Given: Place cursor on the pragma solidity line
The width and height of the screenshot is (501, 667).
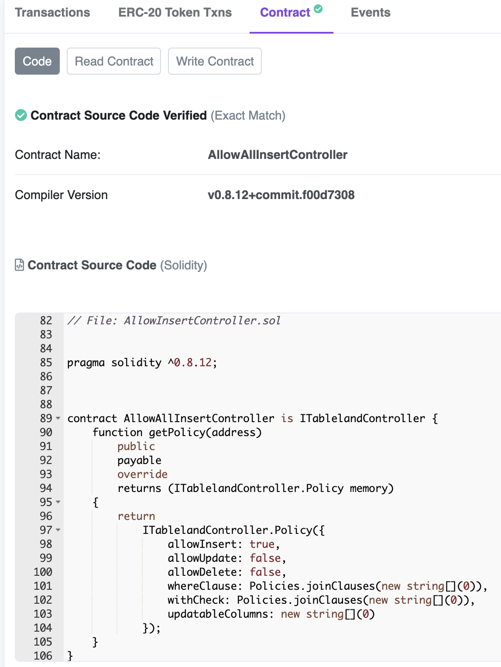Looking at the screenshot, I should (142, 363).
